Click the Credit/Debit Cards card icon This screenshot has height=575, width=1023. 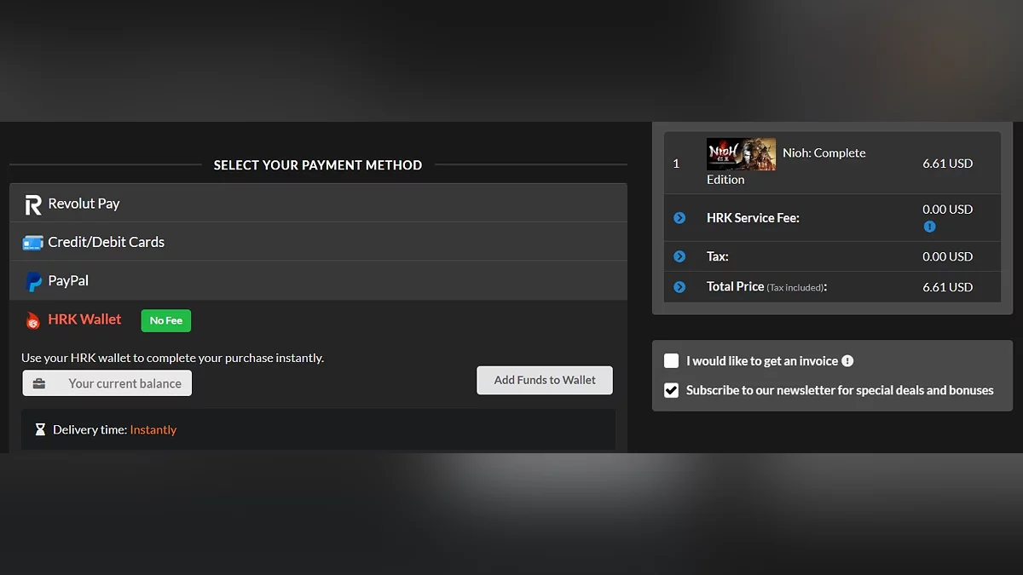pyautogui.click(x=32, y=243)
